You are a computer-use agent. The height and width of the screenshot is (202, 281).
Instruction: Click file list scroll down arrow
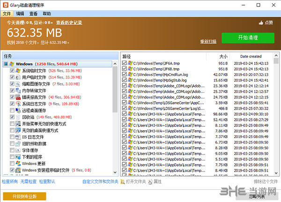[276, 173]
